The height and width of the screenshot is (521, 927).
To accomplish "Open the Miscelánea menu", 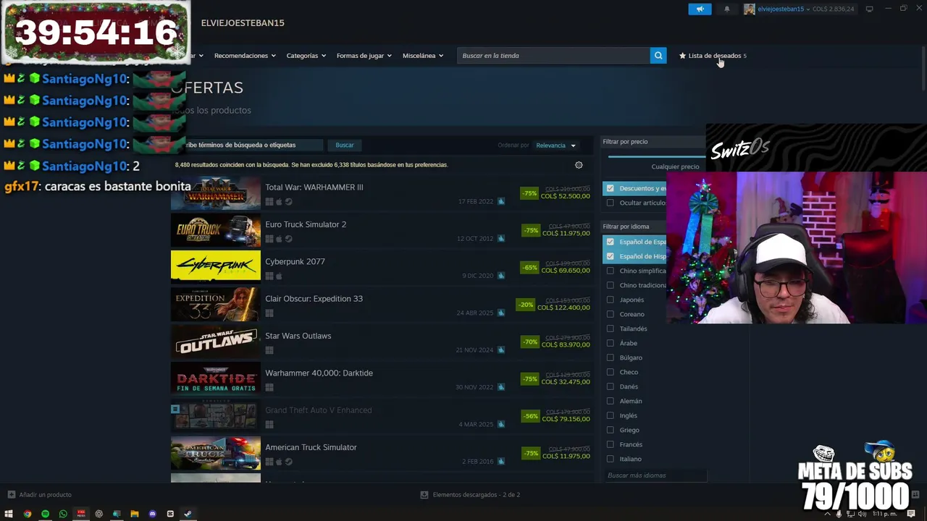I will [x=423, y=56].
